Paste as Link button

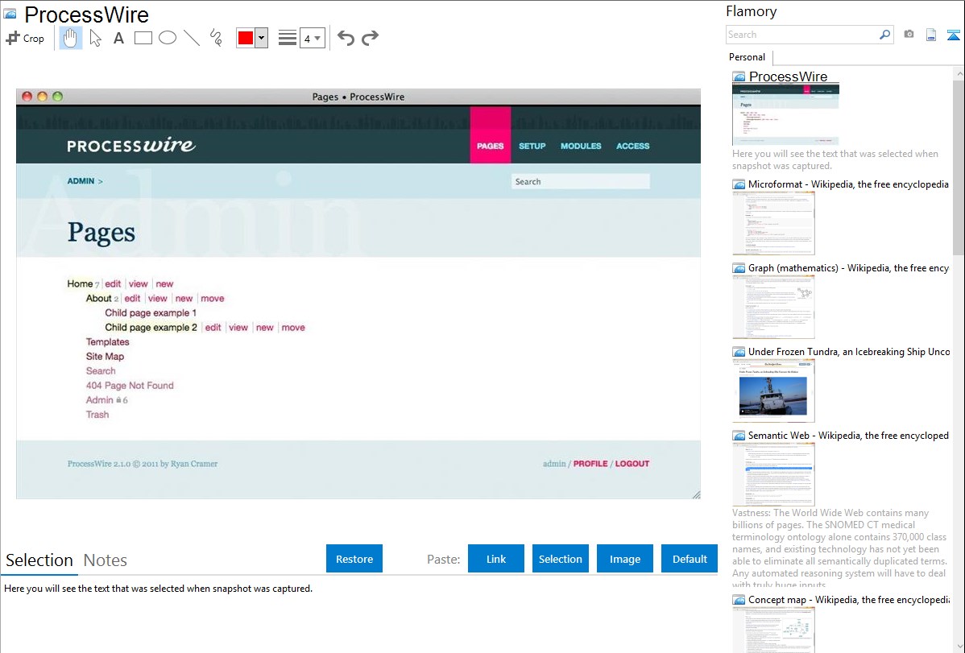click(x=496, y=559)
